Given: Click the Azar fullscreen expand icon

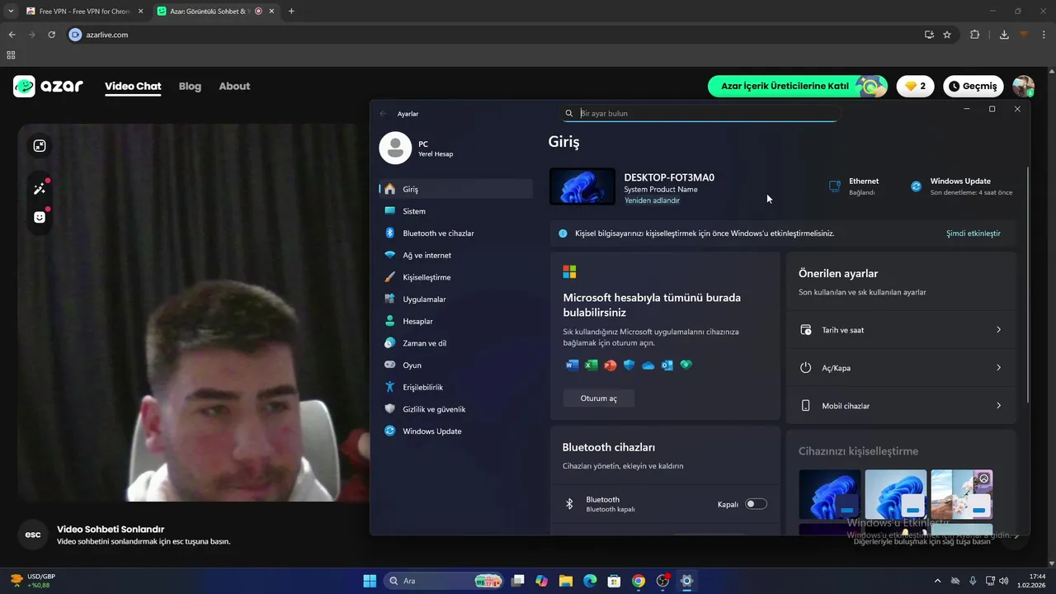Looking at the screenshot, I should tap(39, 146).
